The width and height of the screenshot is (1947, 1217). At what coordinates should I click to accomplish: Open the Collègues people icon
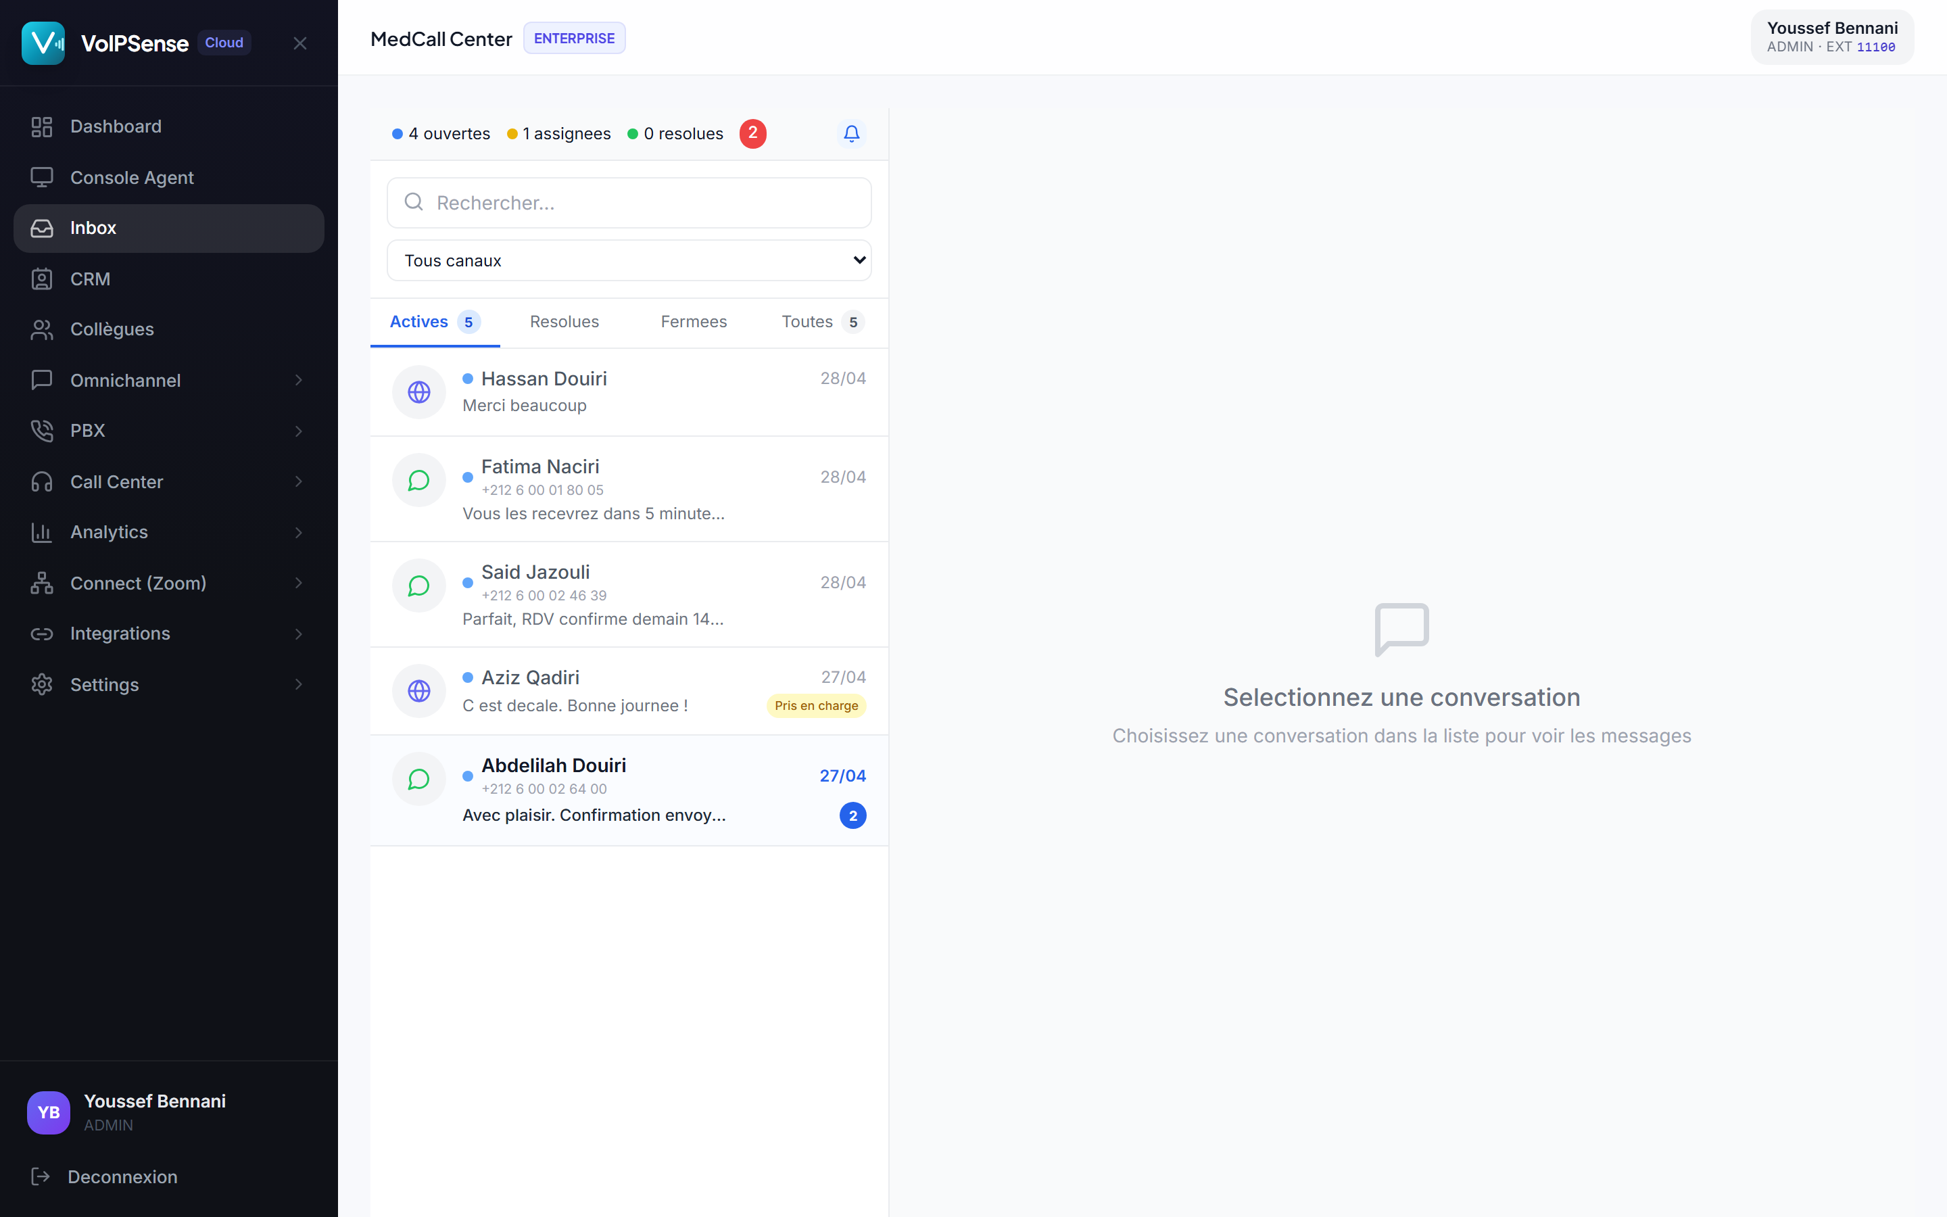coord(42,329)
